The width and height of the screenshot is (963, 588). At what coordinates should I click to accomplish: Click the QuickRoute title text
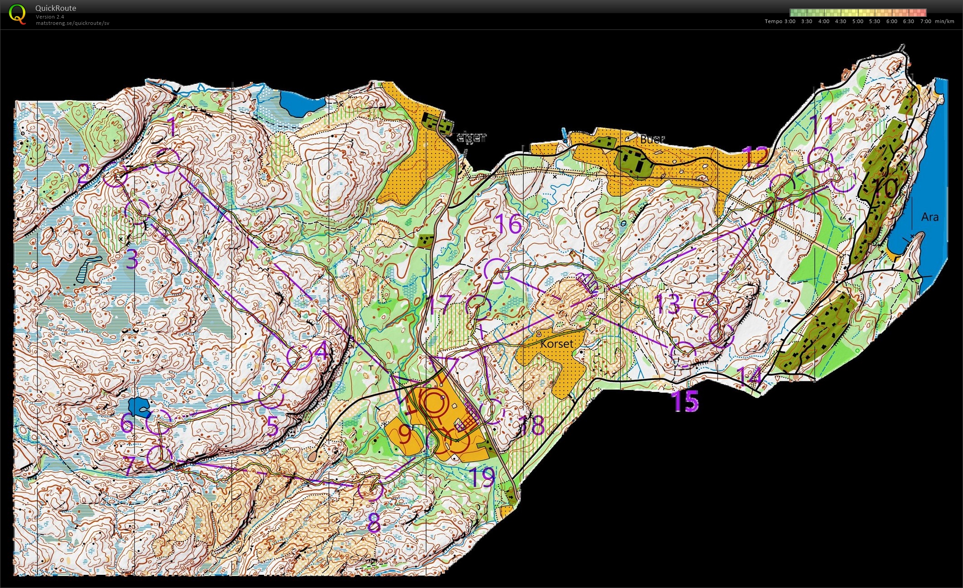(56, 8)
